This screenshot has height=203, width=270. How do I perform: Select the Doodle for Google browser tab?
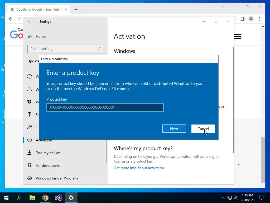(x=38, y=10)
